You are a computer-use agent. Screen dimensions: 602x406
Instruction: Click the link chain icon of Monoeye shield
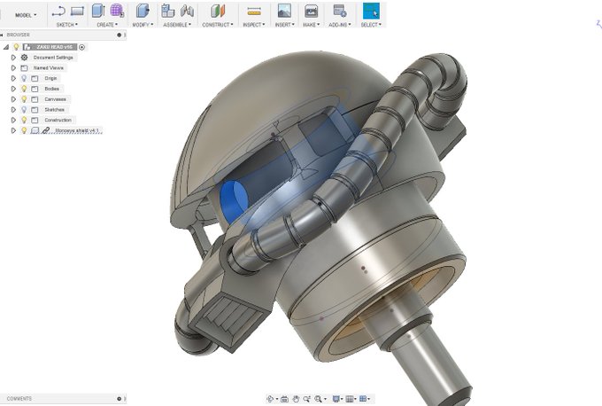pyautogui.click(x=46, y=130)
